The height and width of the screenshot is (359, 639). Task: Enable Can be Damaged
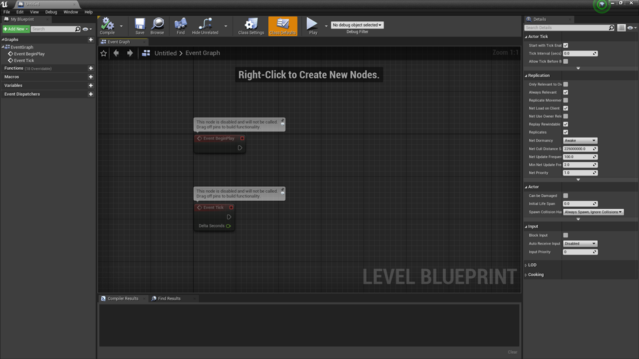[x=566, y=195]
